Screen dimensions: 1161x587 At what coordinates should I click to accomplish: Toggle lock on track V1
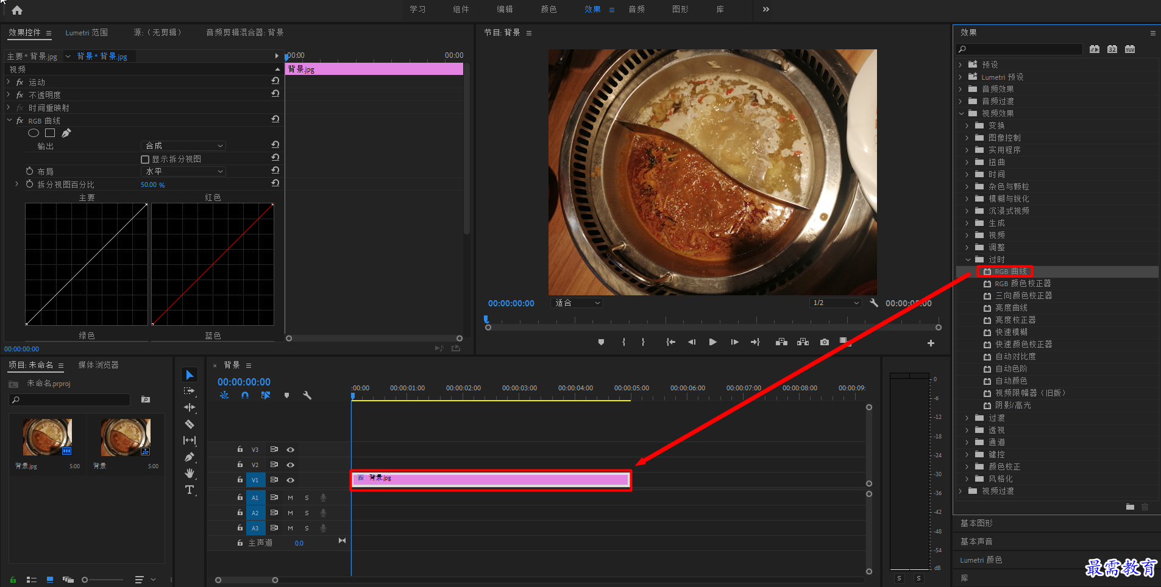pos(240,480)
